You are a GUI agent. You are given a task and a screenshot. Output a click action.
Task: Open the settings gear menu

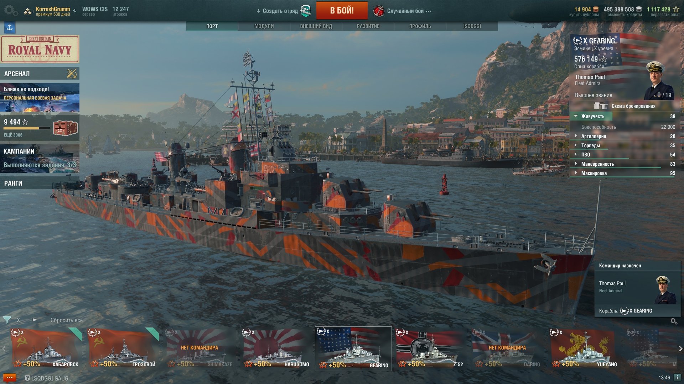11,11
